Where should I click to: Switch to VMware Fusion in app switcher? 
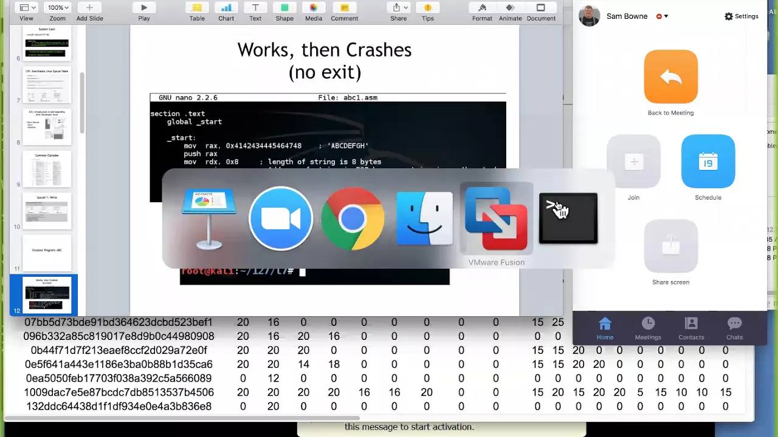pos(496,218)
